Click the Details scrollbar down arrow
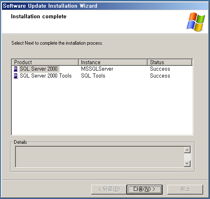Image resolution: width=210 pixels, height=199 pixels. tap(187, 164)
